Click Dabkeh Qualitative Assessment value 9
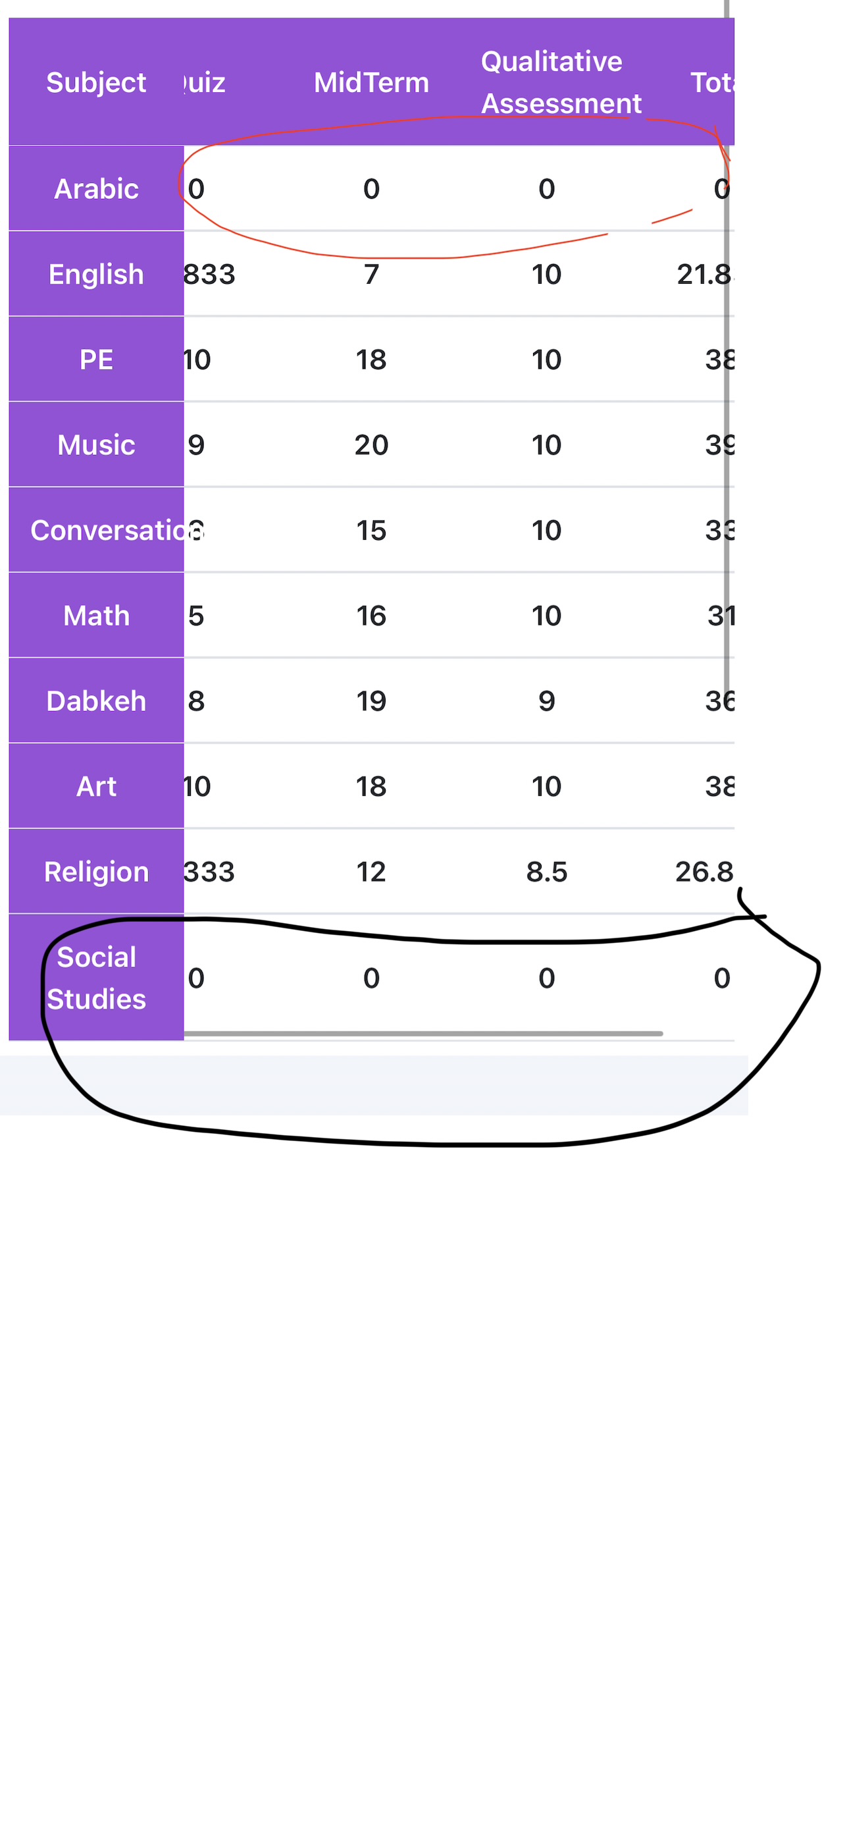 (x=547, y=701)
